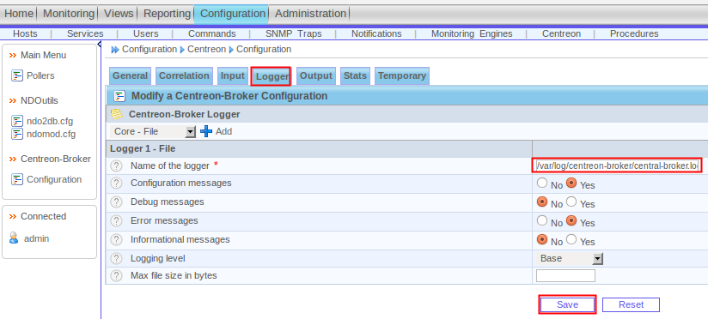Set Configuration messages to No
708x319 pixels.
pos(542,184)
